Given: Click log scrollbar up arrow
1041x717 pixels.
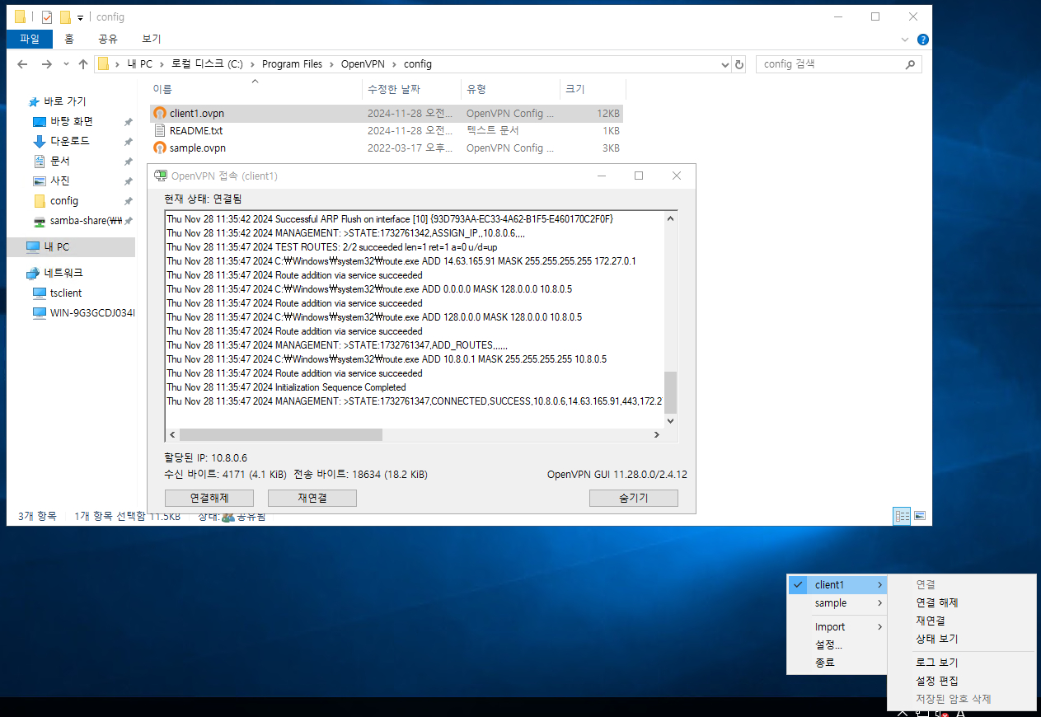Looking at the screenshot, I should 670,218.
